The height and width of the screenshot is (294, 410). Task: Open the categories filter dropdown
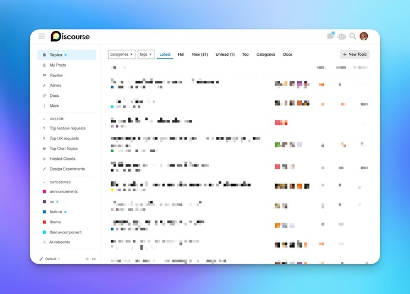(122, 55)
